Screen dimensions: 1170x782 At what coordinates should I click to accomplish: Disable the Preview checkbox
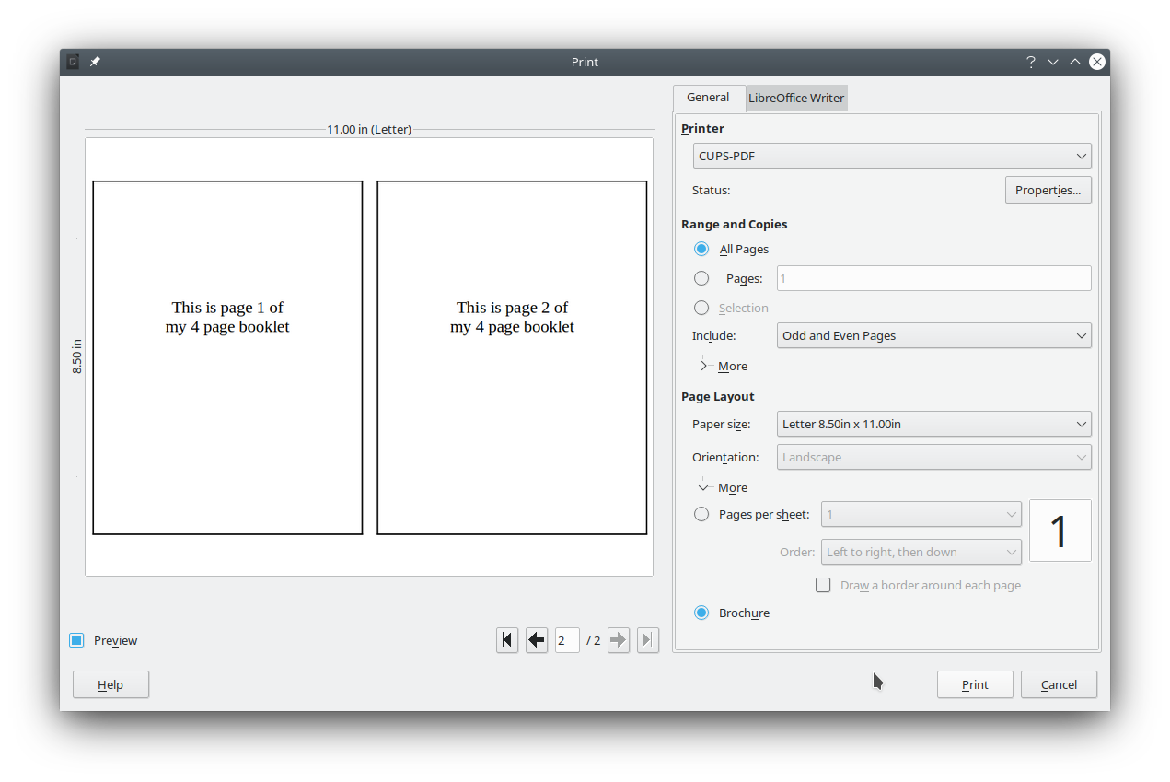tap(76, 639)
